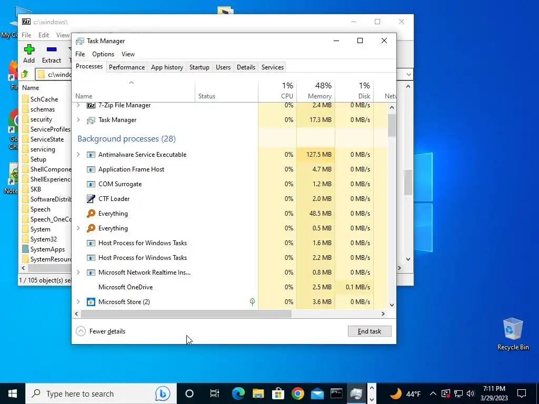
Task: Click the up-folder arrow icon in 7-Zip
Action: [25, 74]
